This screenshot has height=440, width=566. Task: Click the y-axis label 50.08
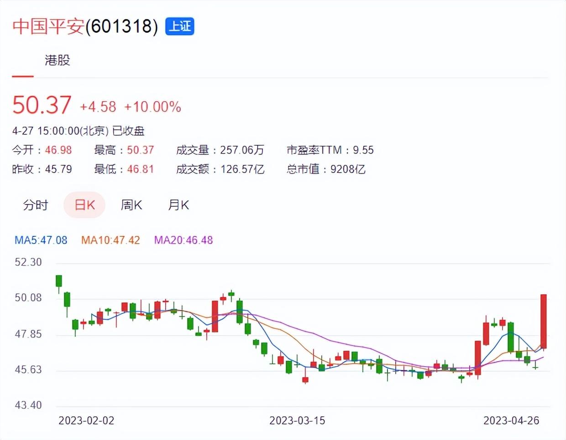[x=28, y=298]
